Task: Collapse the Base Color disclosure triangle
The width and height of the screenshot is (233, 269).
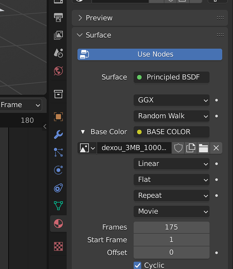Action: [83, 132]
